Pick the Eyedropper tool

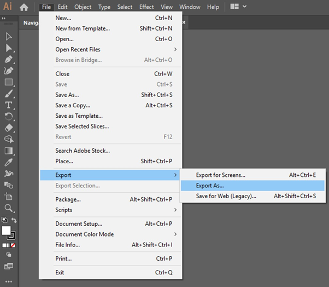(9, 162)
